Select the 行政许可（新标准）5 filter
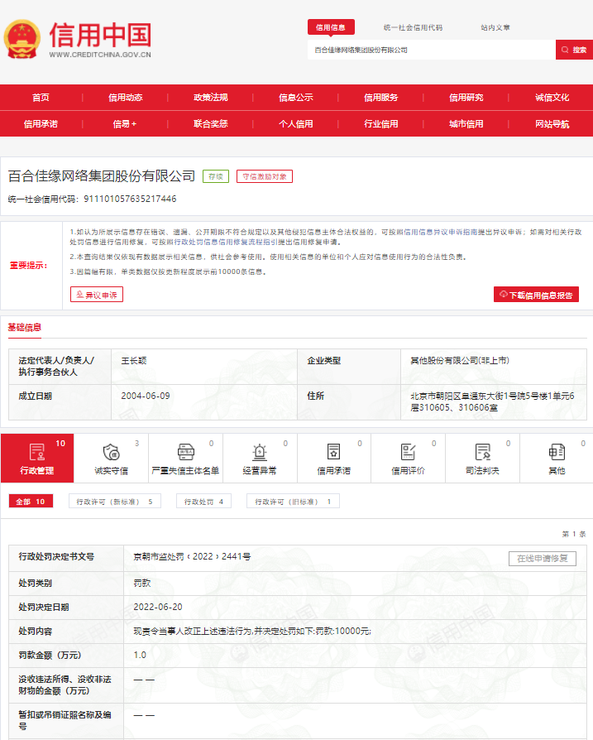 pos(114,502)
